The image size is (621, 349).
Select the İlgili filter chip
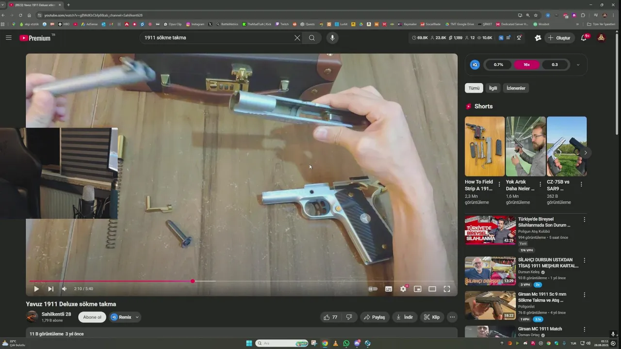[x=493, y=88]
